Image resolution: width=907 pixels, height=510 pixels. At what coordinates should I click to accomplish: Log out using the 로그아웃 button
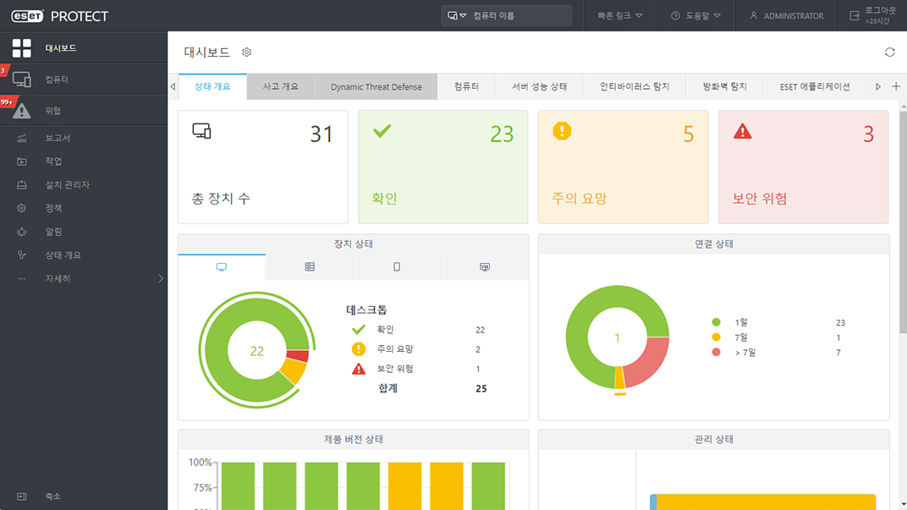pyautogui.click(x=871, y=15)
